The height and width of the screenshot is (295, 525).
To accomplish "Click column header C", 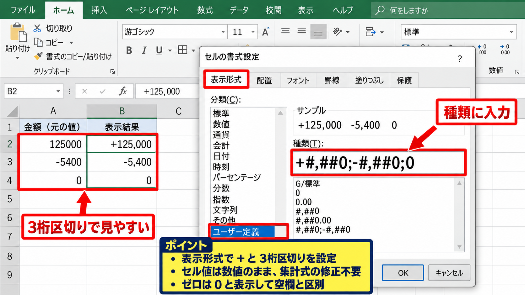I will (178, 111).
